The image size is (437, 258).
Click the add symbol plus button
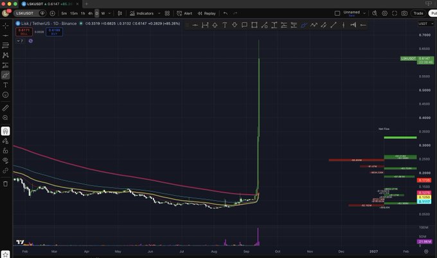tap(52, 13)
